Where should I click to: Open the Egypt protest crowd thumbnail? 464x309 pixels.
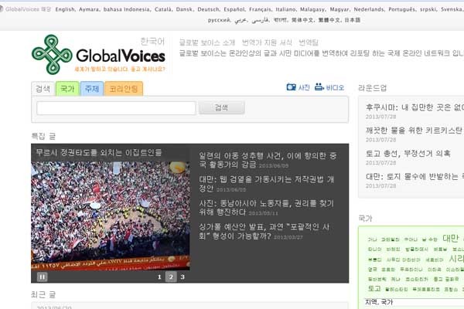111,216
